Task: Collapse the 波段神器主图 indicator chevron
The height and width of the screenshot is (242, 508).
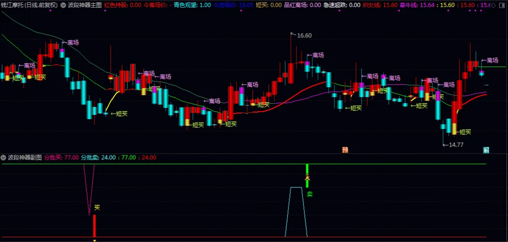Action: (63, 5)
